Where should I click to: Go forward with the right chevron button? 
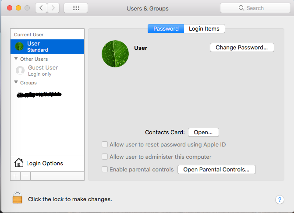pos(53,8)
